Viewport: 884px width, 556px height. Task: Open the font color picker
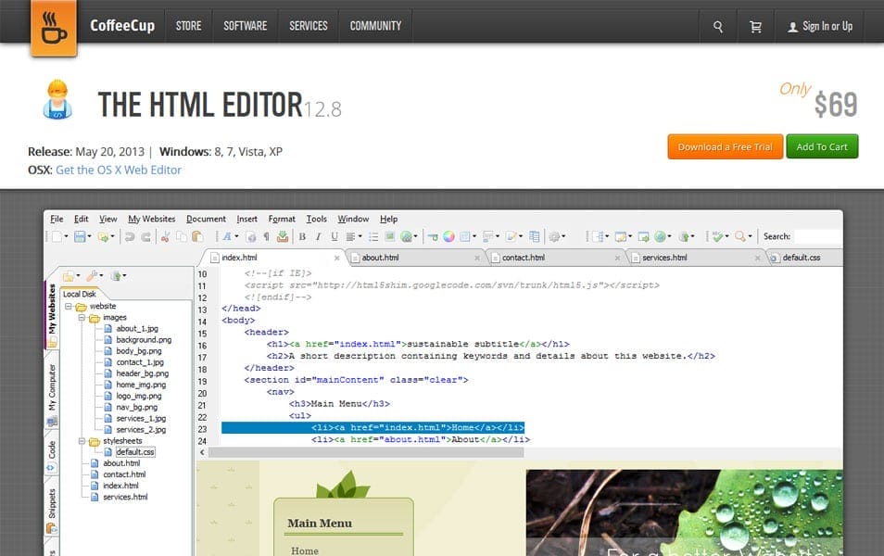(x=448, y=237)
